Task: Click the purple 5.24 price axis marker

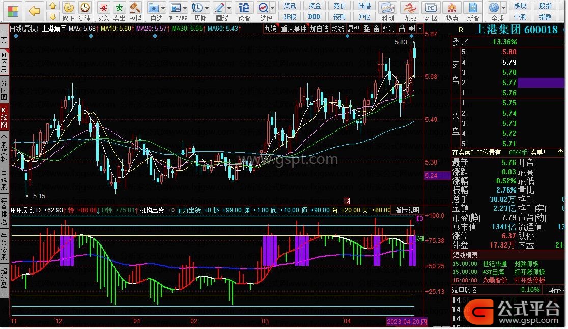Action: [x=437, y=176]
